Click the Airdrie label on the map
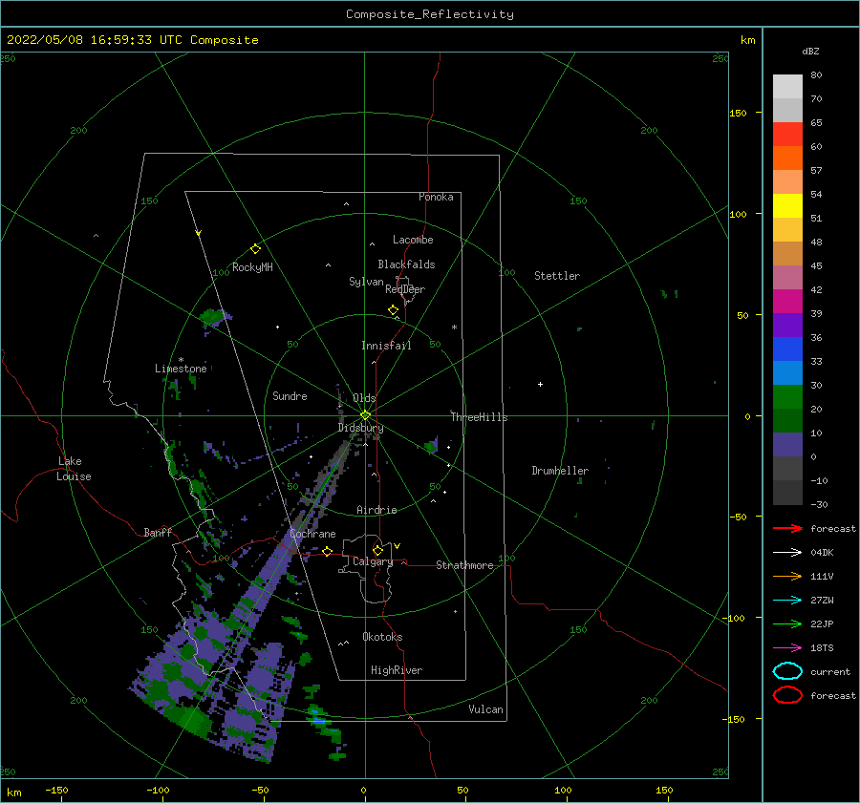Image resolution: width=860 pixels, height=803 pixels. click(376, 510)
